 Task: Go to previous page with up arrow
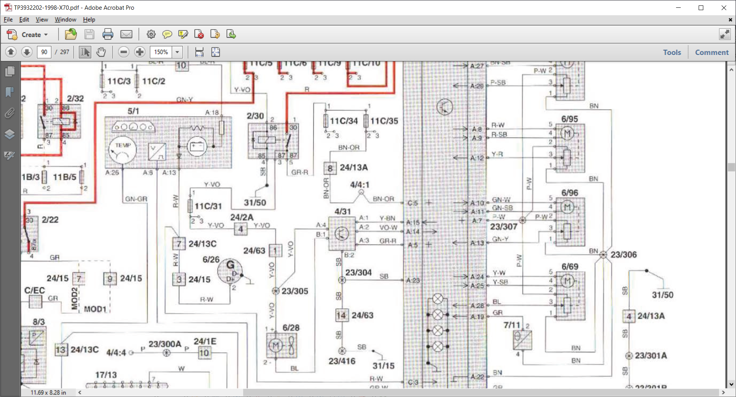pyautogui.click(x=11, y=52)
